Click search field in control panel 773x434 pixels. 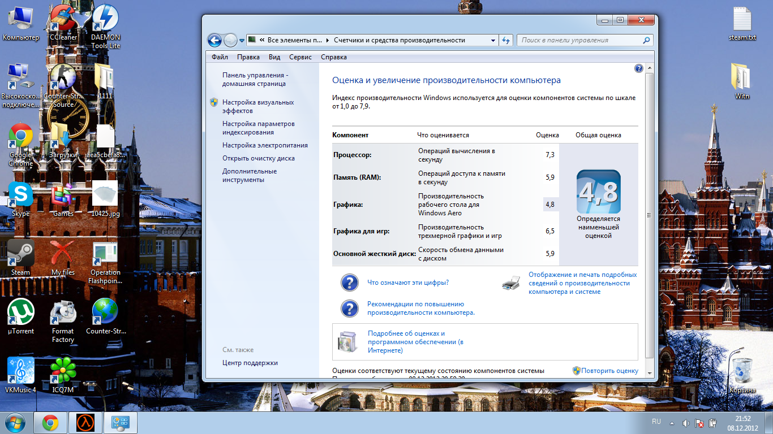(x=585, y=40)
